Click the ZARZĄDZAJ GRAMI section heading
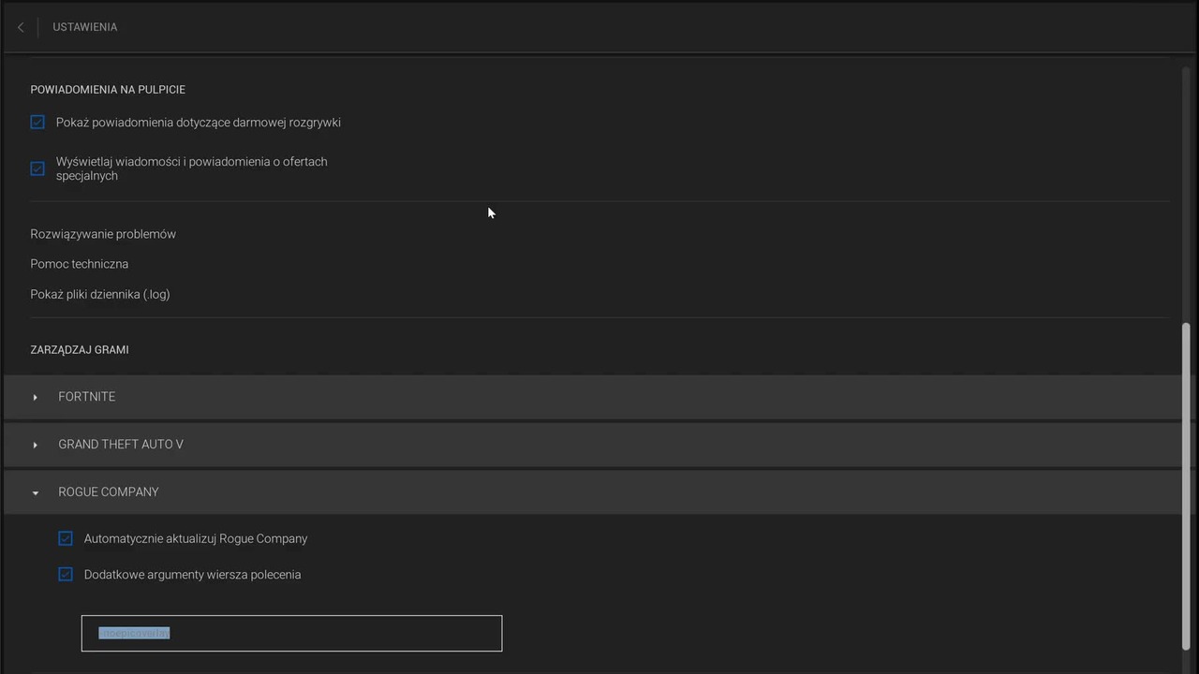Image resolution: width=1199 pixels, height=674 pixels. 80,349
